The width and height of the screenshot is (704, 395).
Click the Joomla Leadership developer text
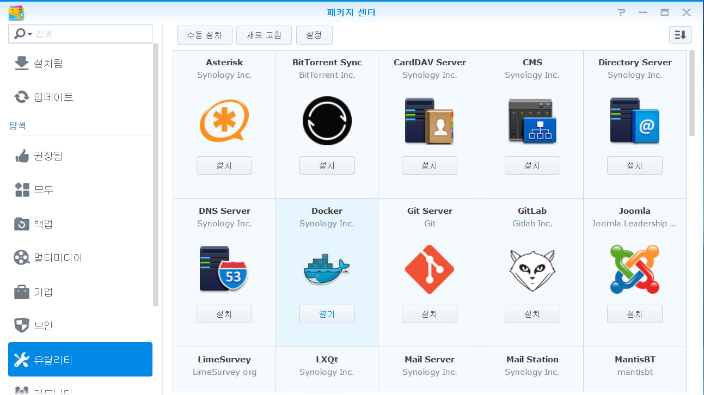[x=634, y=224]
